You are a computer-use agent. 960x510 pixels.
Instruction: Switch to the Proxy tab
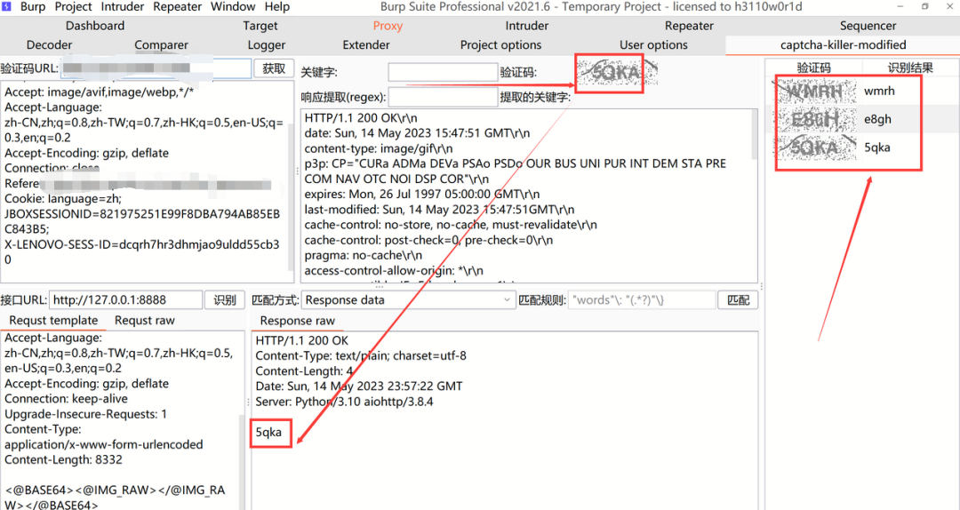point(388,26)
